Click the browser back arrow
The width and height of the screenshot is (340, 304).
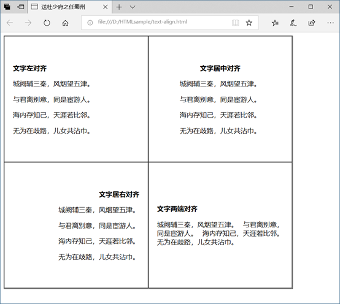10,23
